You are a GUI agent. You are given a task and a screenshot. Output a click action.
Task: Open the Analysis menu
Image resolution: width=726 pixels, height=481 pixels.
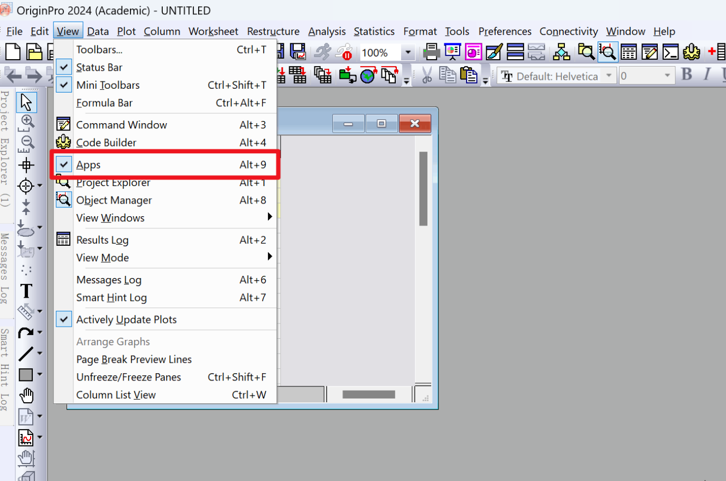(327, 31)
